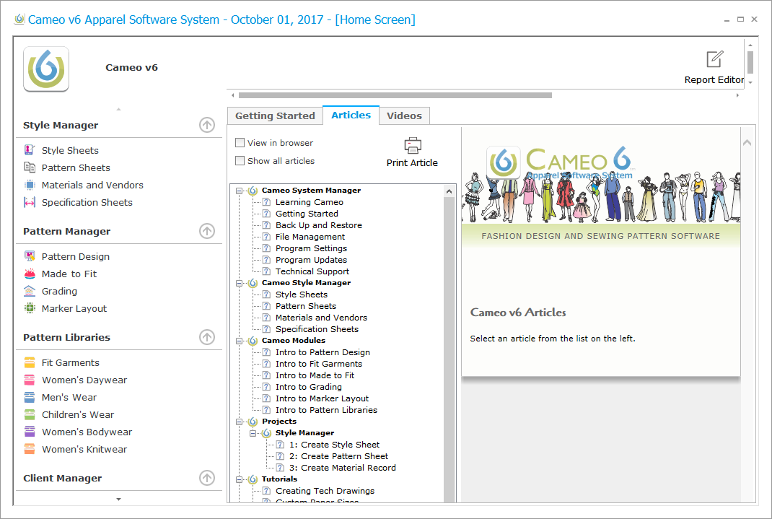This screenshot has height=519, width=772.
Task: Open Pattern Sheets icon in sidebar
Action: click(30, 167)
